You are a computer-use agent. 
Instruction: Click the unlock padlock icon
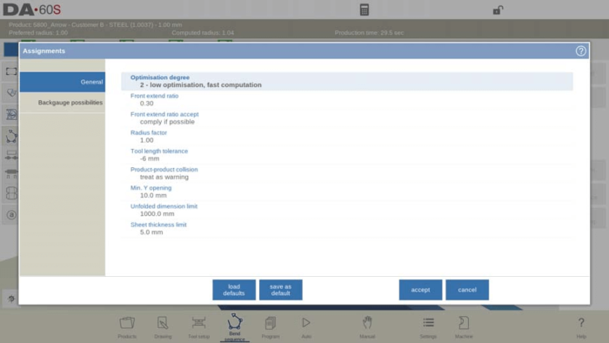[498, 10]
